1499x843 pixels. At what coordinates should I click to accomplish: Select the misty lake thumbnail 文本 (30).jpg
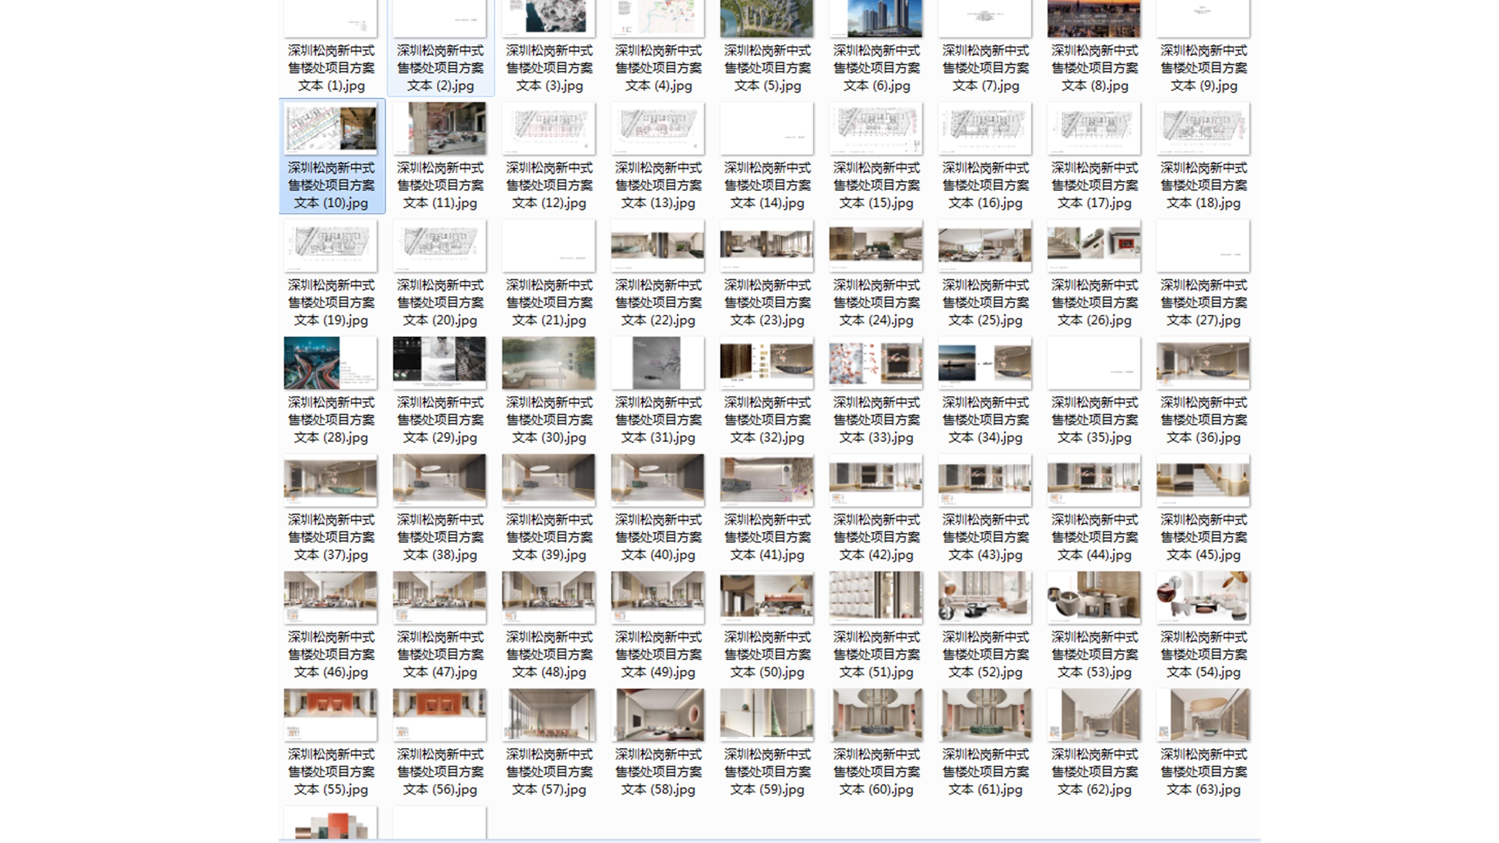[548, 363]
